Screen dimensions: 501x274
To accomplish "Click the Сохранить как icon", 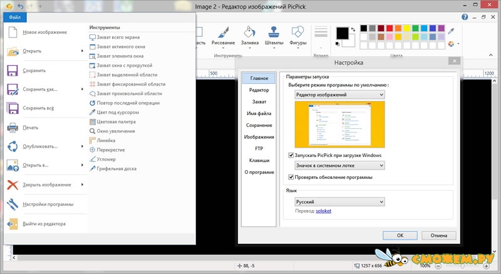I will (x=13, y=89).
